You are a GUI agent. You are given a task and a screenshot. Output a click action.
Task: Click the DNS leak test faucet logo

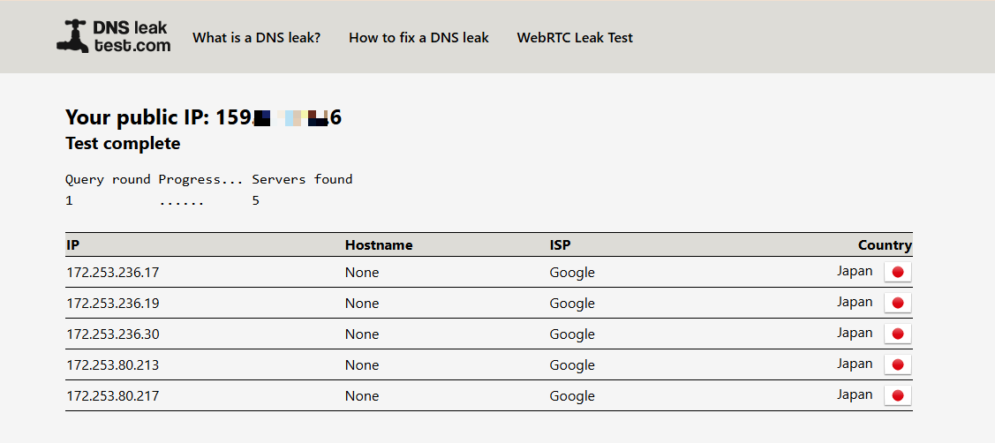point(72,36)
